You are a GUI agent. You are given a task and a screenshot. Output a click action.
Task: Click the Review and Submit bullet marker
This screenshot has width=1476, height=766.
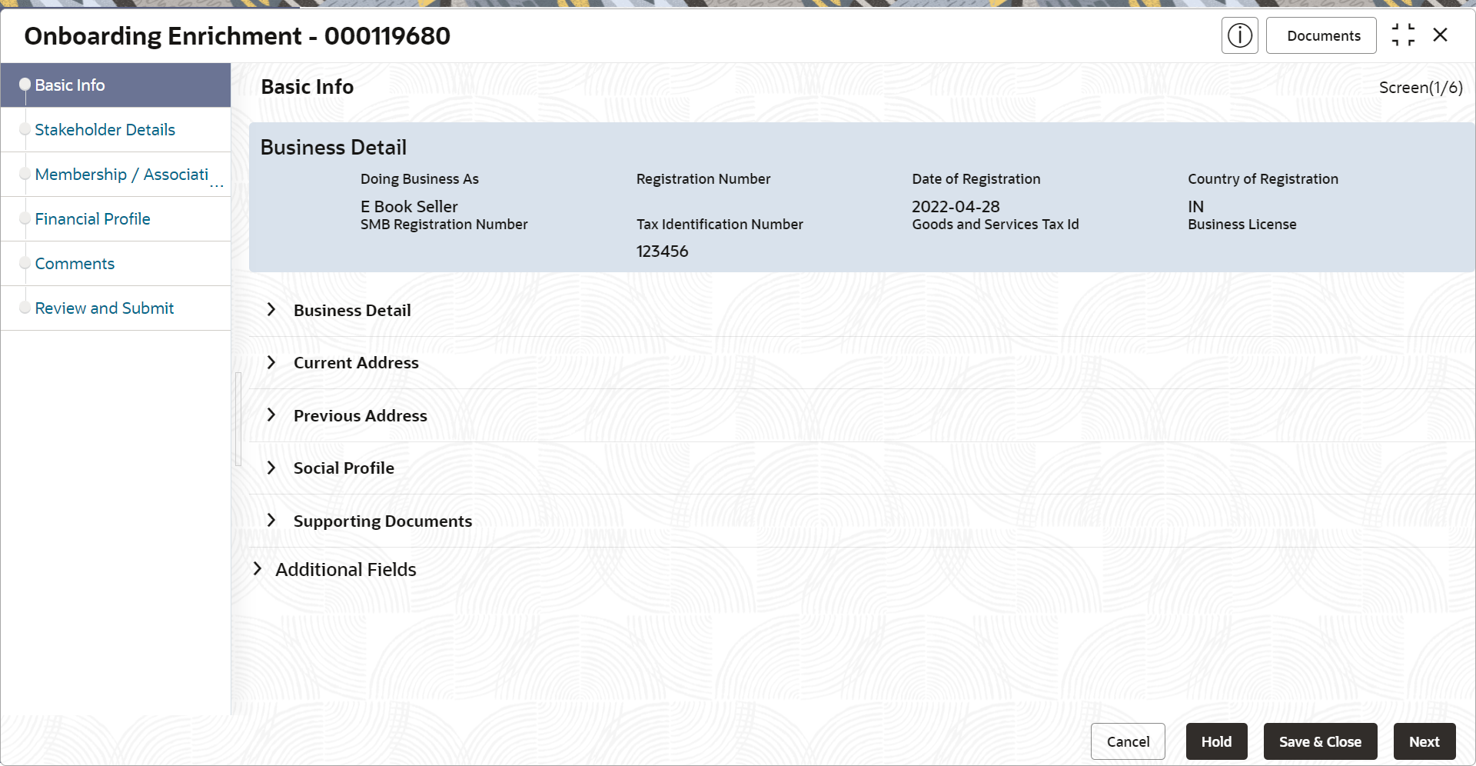click(x=25, y=308)
